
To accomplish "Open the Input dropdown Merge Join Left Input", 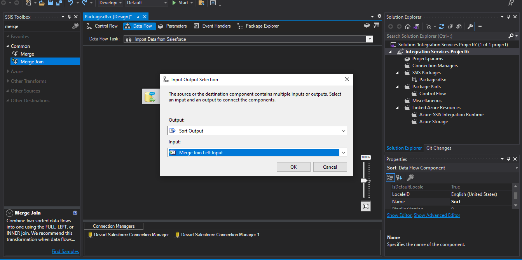I will tap(257, 153).
